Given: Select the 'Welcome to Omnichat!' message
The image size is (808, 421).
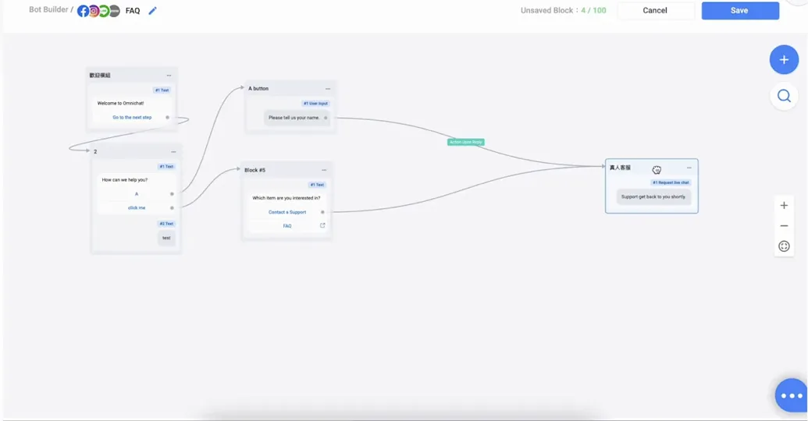Looking at the screenshot, I should point(120,103).
